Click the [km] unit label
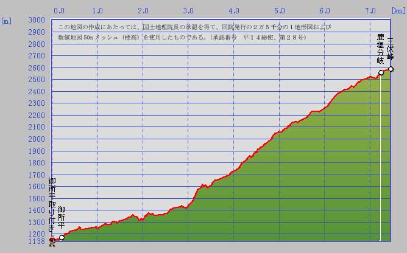The image size is (407, 253). [398, 10]
